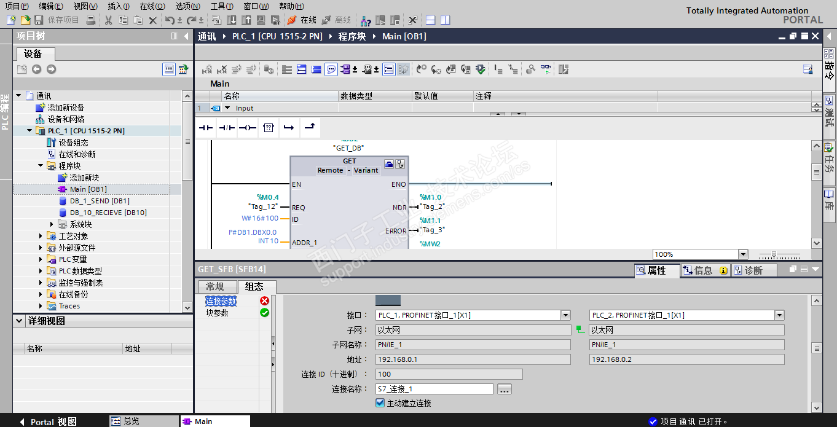This screenshot has height=427, width=837.
Task: Open the PLC_1 interface dropdown
Action: 565,315
